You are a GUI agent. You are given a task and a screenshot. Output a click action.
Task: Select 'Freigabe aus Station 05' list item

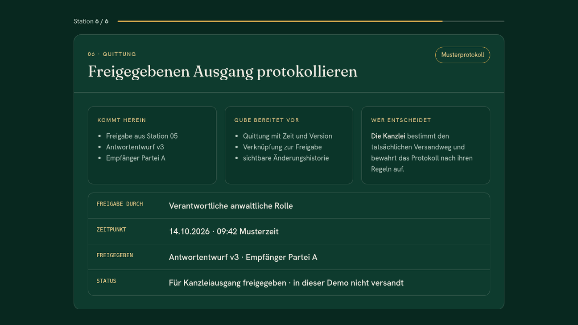[x=142, y=136]
